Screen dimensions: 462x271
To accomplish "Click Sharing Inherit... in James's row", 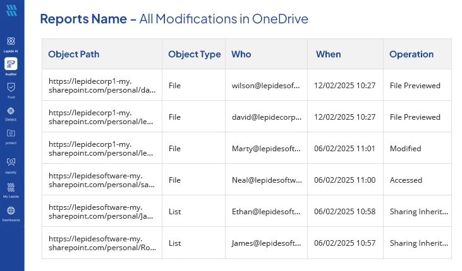I will (x=418, y=243).
